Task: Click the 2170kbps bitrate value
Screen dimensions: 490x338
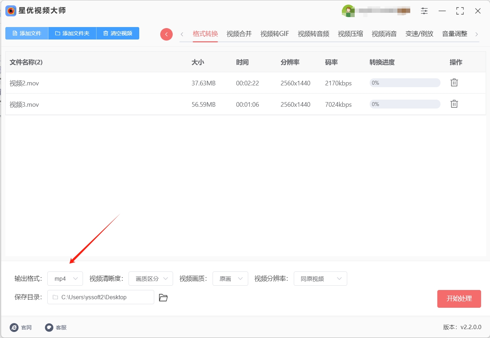Action: point(338,83)
